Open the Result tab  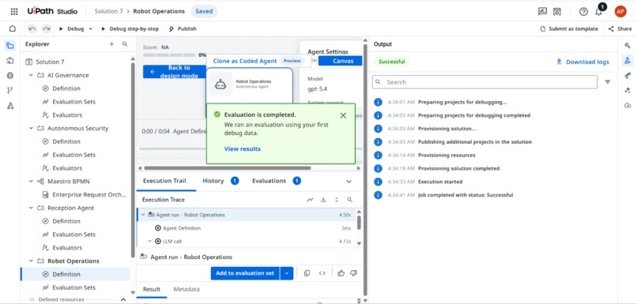tap(152, 289)
